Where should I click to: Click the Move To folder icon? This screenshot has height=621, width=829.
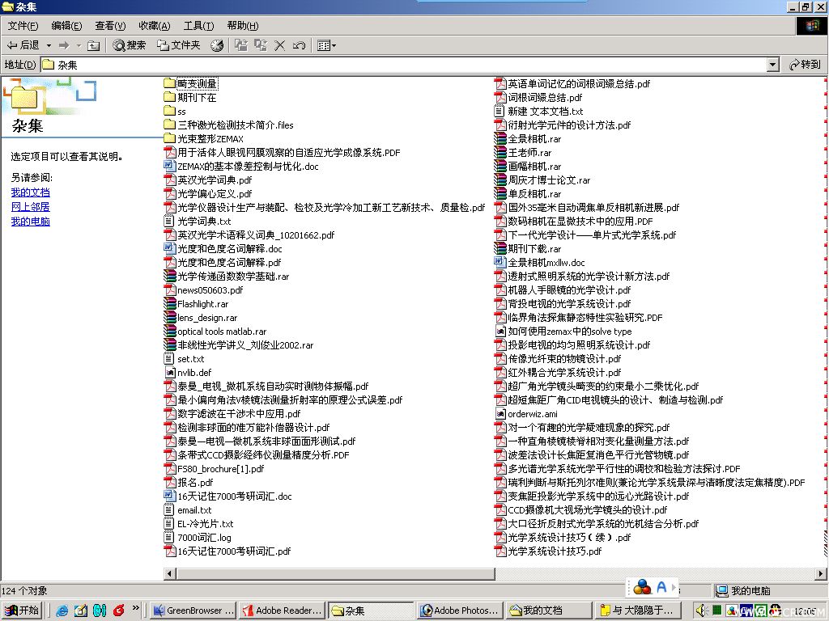pos(241,45)
